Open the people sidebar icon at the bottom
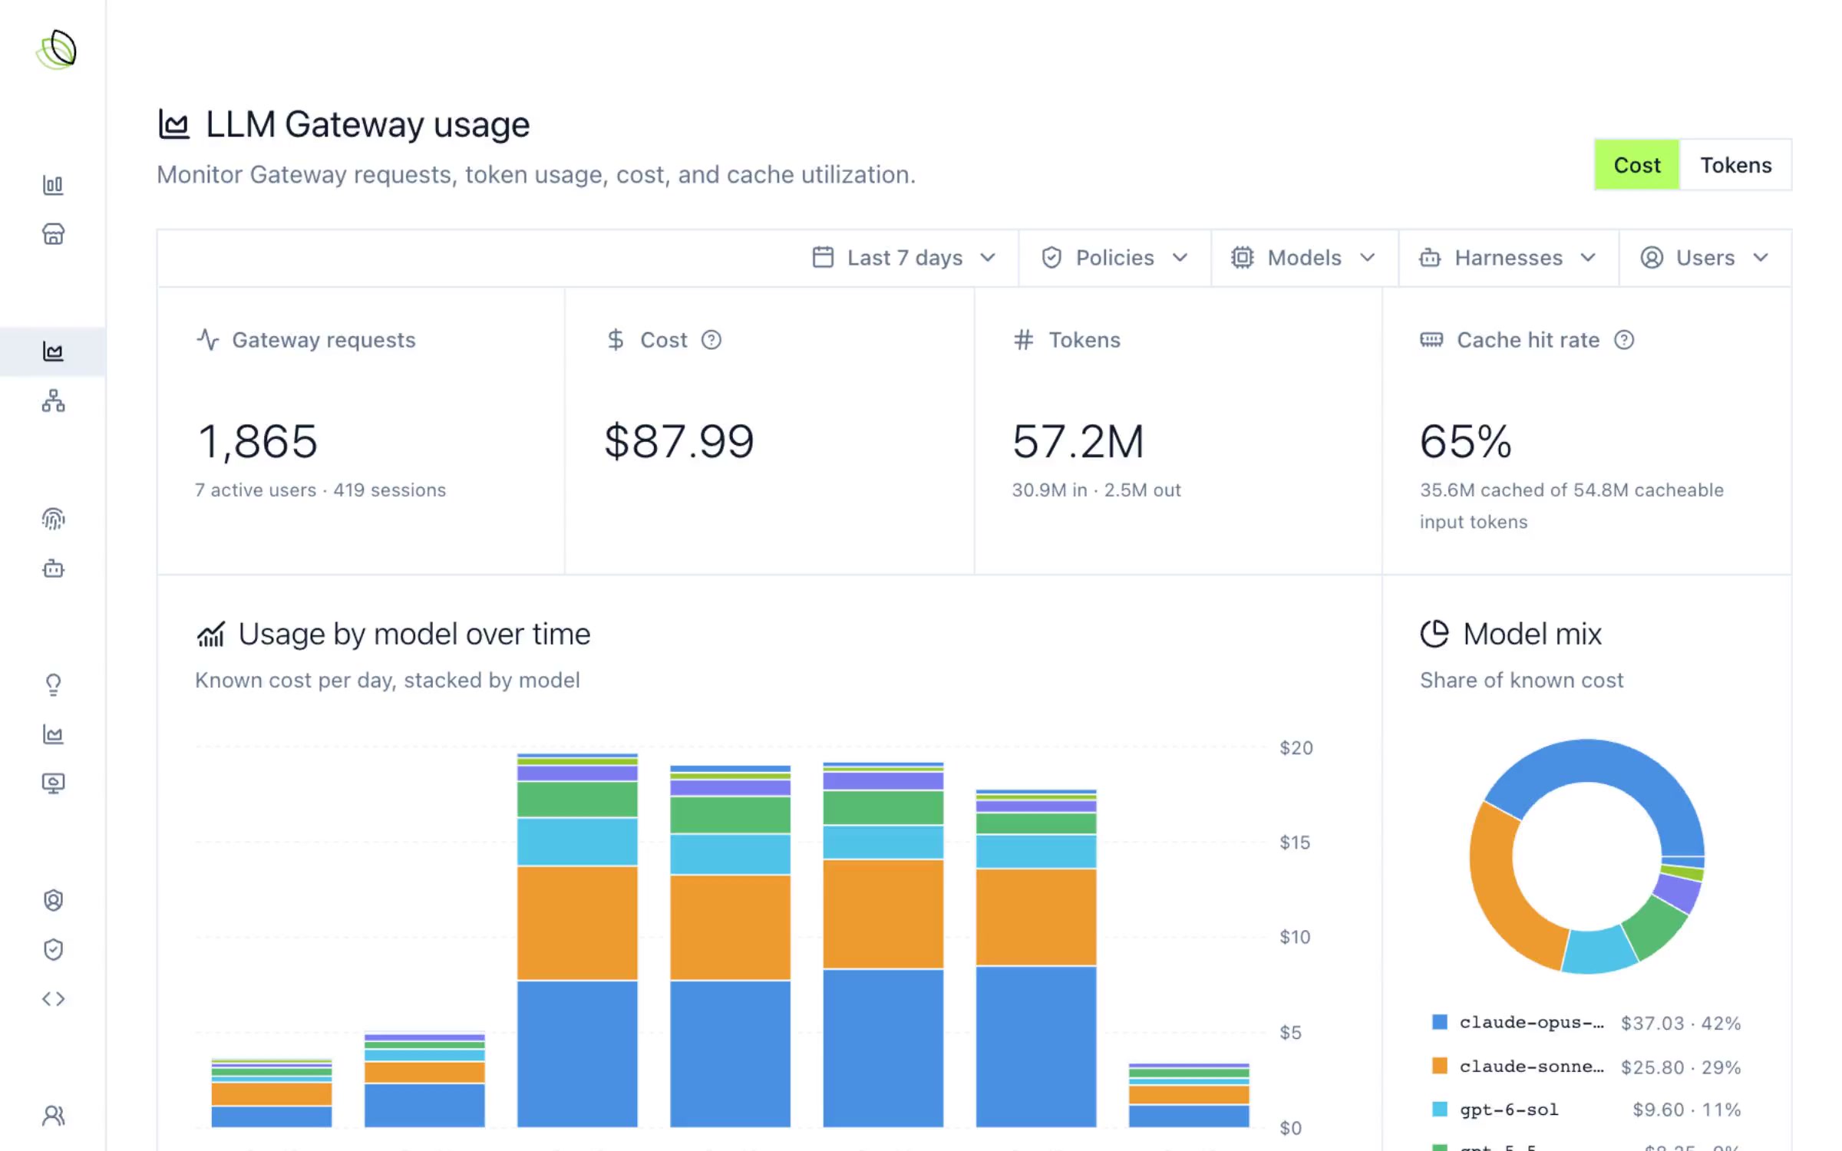 pos(53,1115)
